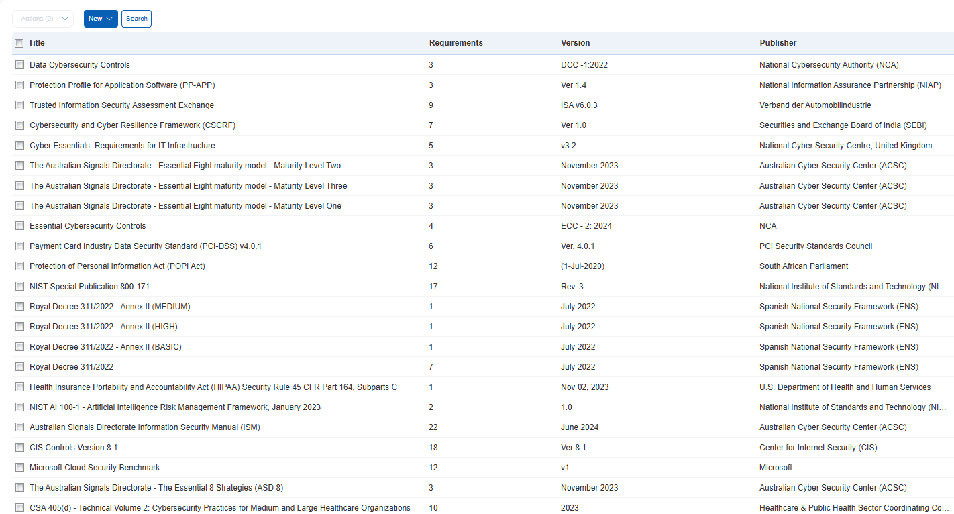Sort by the Title column header
The image size is (954, 514).
[36, 43]
